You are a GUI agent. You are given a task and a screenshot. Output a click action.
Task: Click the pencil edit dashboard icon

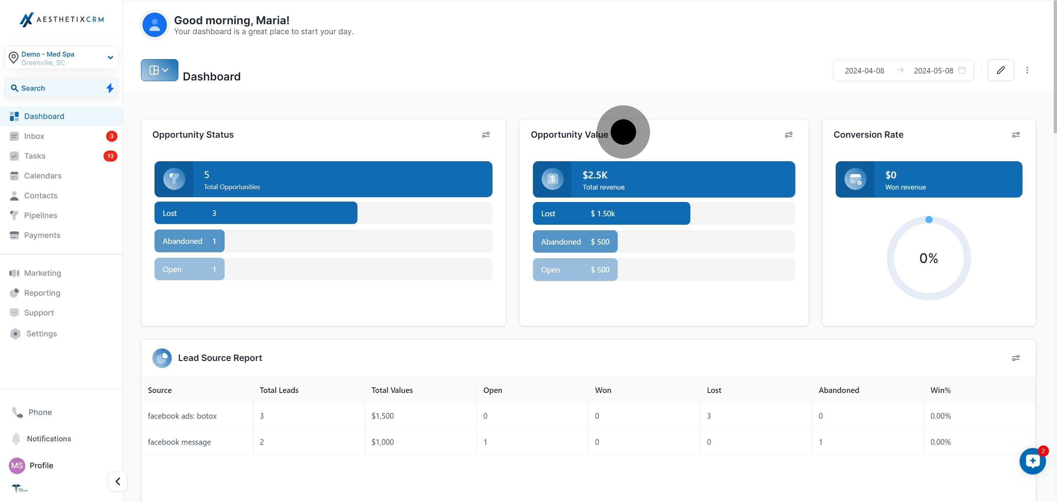tap(1000, 70)
